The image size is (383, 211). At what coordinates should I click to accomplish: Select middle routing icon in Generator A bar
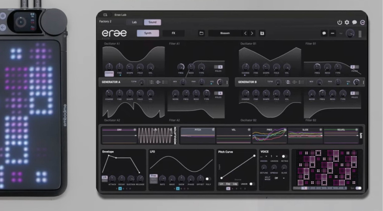pos(158,82)
